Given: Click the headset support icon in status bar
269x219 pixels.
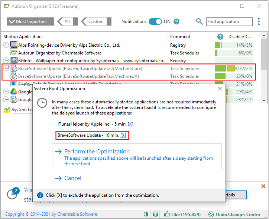Looking at the screenshot, I should [156, 214].
